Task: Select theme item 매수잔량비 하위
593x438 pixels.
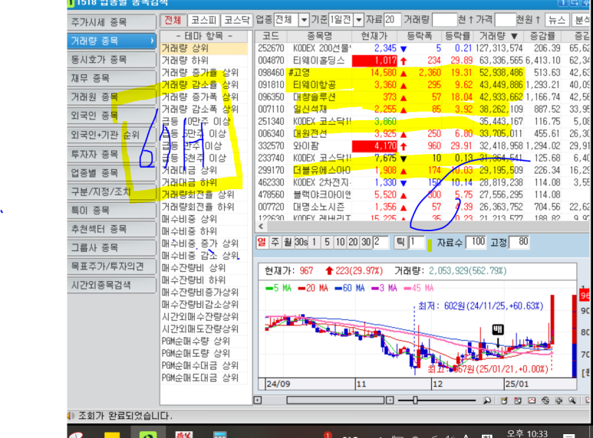Action: click(204, 280)
